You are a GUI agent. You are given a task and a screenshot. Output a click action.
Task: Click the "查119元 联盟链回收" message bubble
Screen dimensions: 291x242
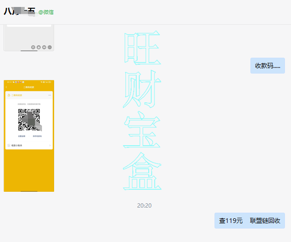tap(249, 221)
